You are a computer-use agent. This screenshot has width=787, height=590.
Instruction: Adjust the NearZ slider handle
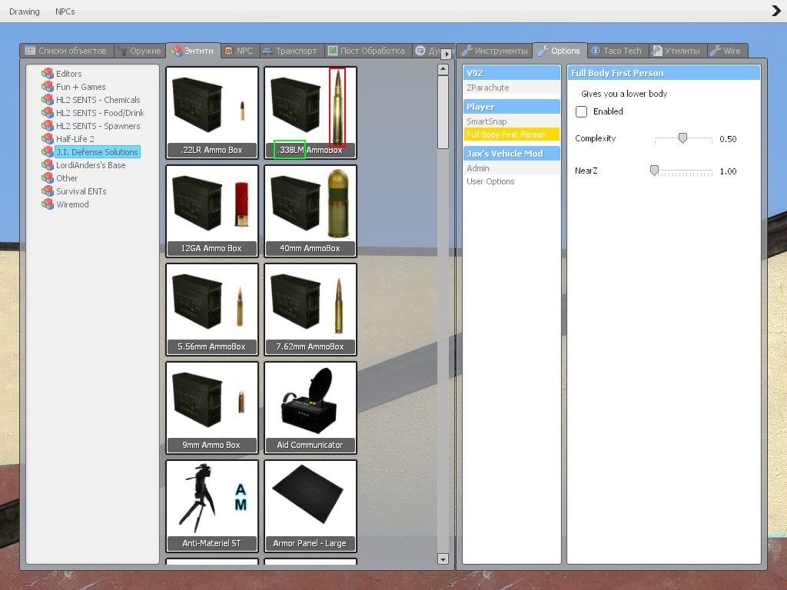(654, 171)
